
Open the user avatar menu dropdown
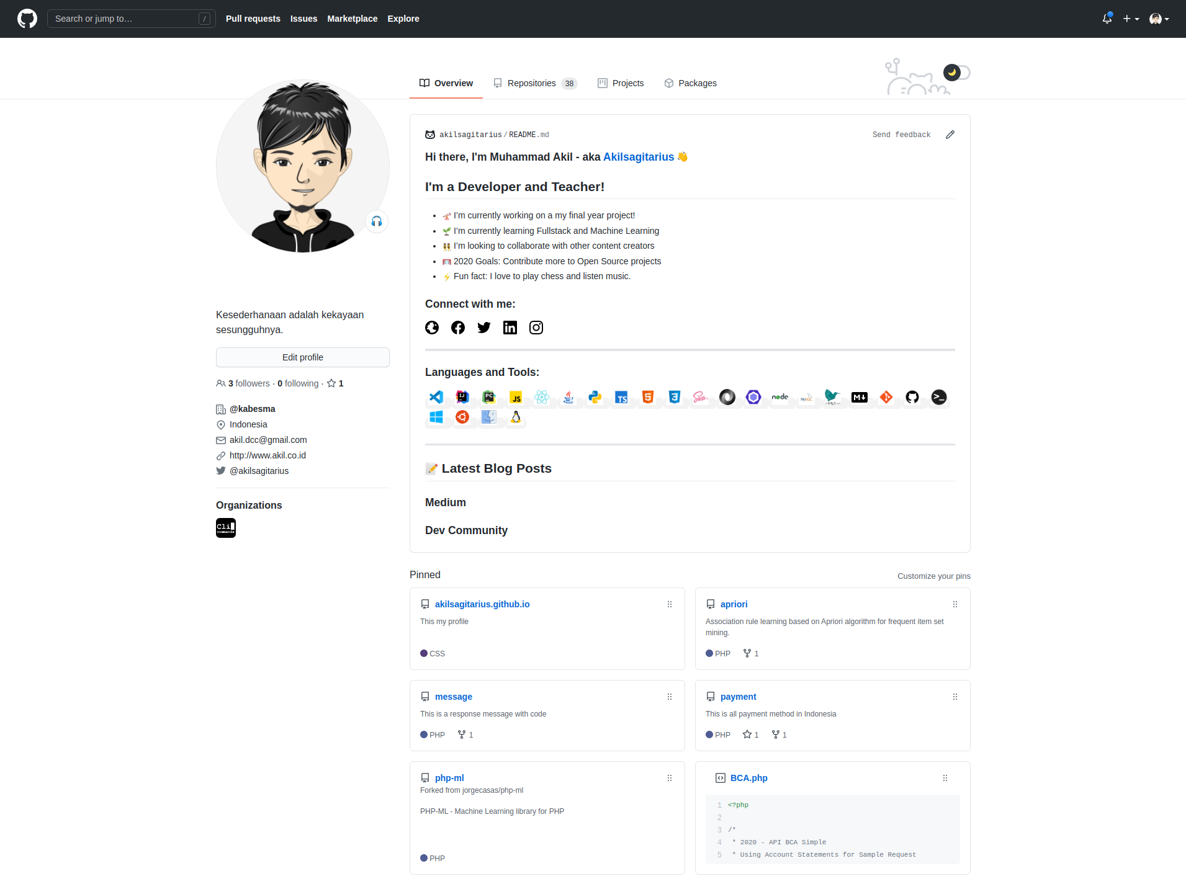[x=1159, y=19]
